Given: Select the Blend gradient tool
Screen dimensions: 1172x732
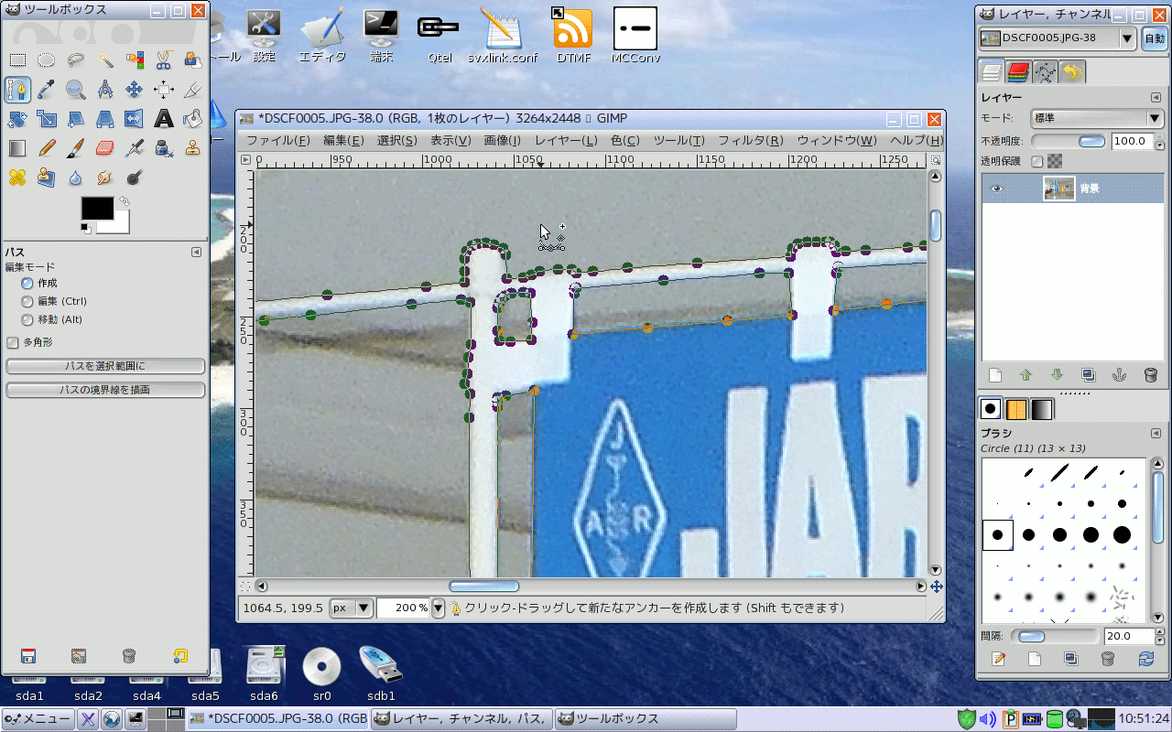Looking at the screenshot, I should pyautogui.click(x=17, y=148).
